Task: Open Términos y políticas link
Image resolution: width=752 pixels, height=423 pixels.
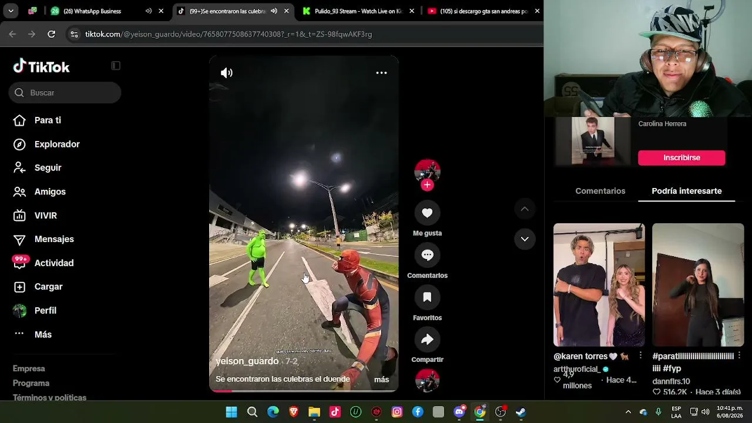Action: click(49, 398)
